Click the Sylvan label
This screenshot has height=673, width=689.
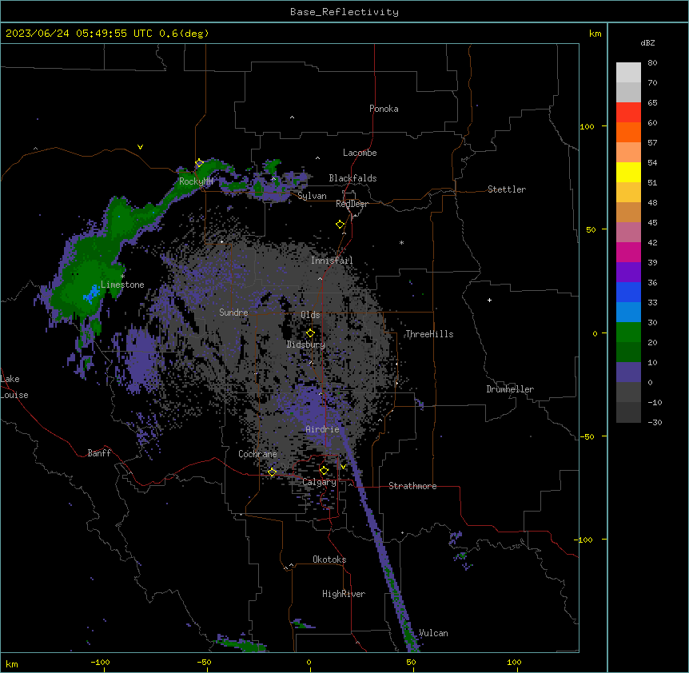click(x=312, y=196)
